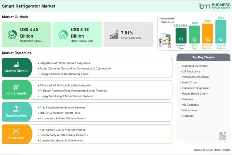Click the Market Outlook heading
Viewport: 232px width, 155px height.
point(15,17)
